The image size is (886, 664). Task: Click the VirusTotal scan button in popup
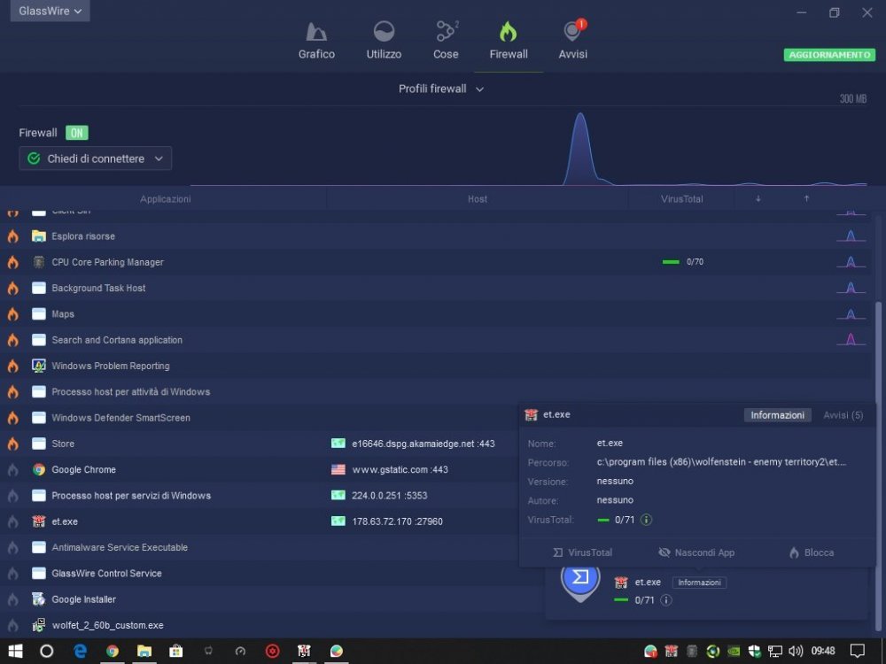(583, 552)
